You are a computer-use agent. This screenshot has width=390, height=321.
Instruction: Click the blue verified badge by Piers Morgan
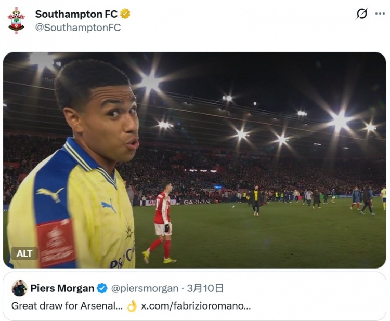102,288
